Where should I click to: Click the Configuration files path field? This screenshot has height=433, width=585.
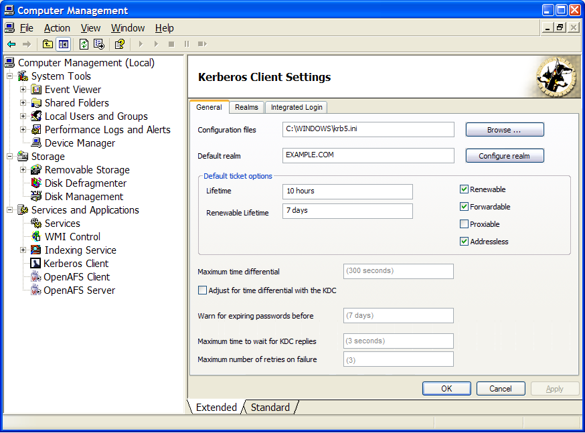[x=368, y=129]
